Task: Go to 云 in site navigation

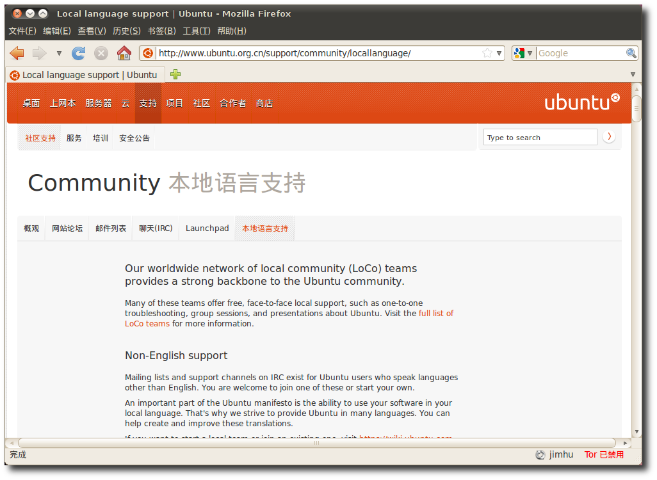Action: click(x=126, y=104)
